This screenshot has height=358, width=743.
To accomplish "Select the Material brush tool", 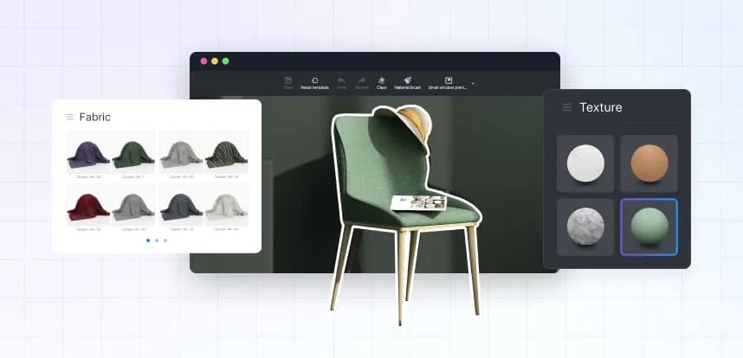I will [408, 80].
